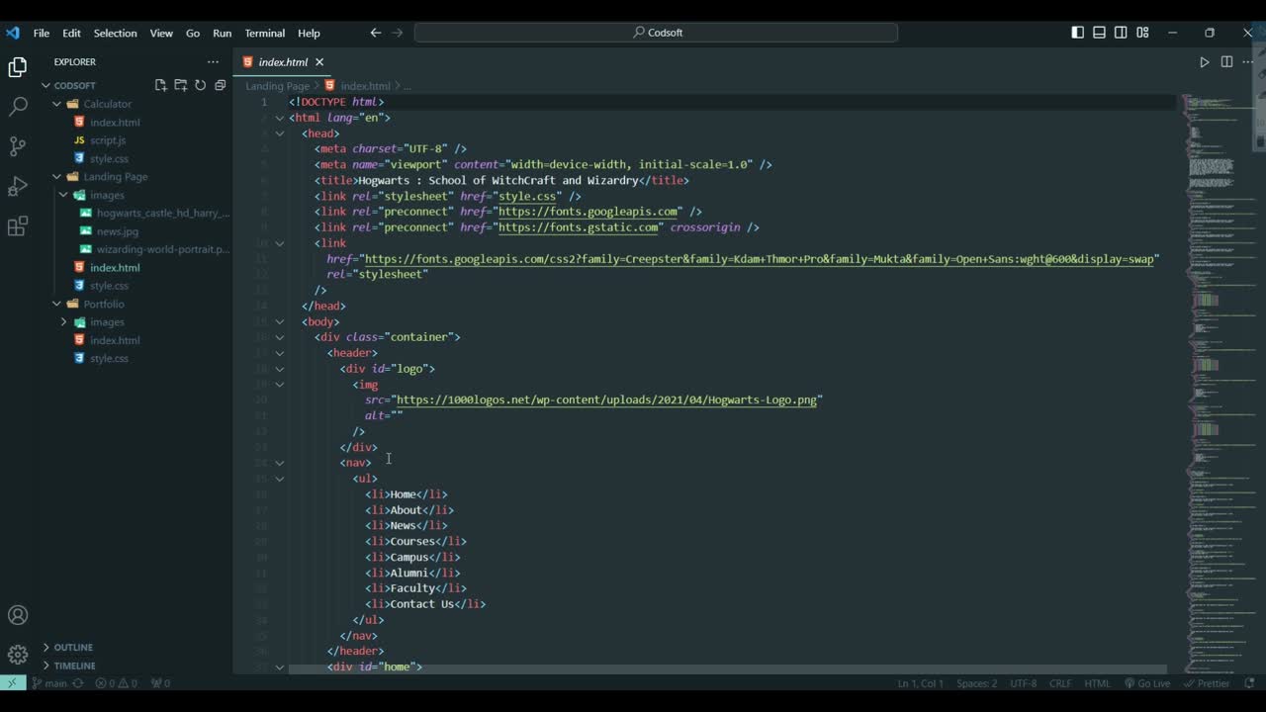Image resolution: width=1266 pixels, height=712 pixels.
Task: Click the Go Live button
Action: pos(1147,683)
